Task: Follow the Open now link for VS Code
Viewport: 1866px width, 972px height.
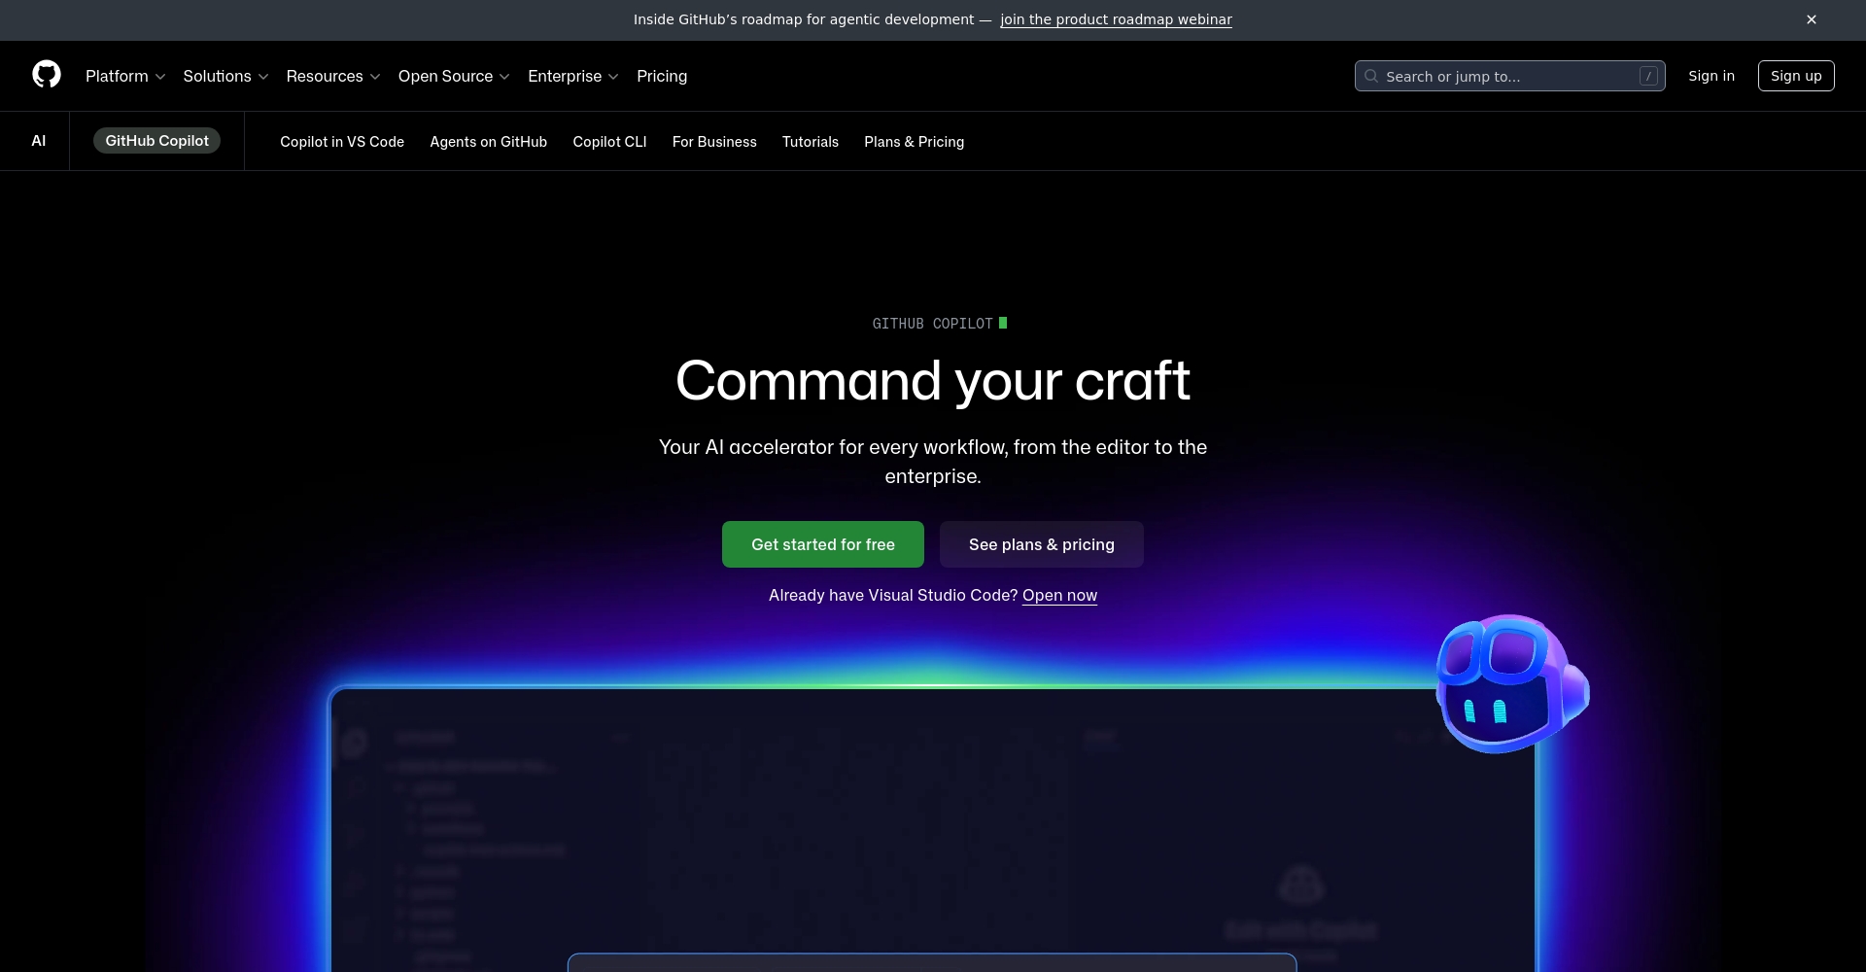Action: pyautogui.click(x=1058, y=595)
